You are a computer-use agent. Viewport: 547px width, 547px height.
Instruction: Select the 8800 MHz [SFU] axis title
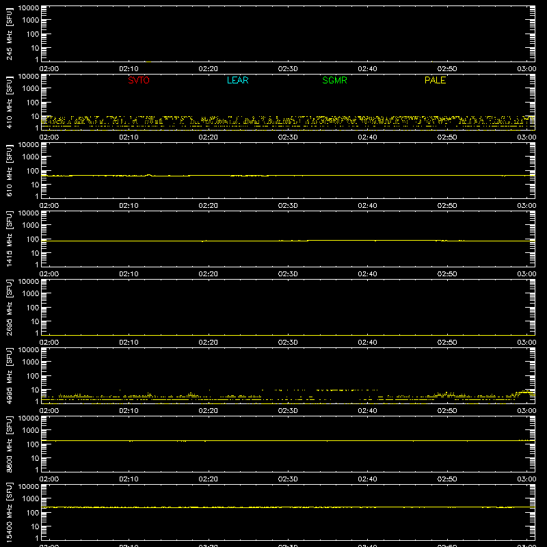(x=9, y=444)
